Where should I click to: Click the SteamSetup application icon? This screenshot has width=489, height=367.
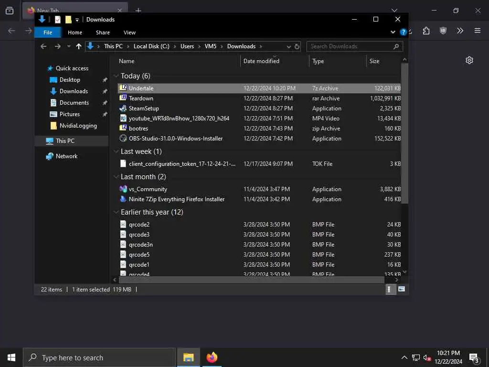[x=123, y=108]
